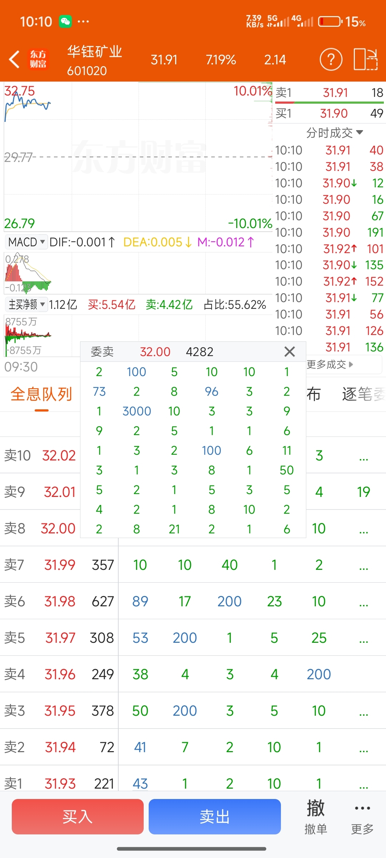Select the 卖2 31.94 row
This screenshot has height=858, width=386.
(x=193, y=747)
